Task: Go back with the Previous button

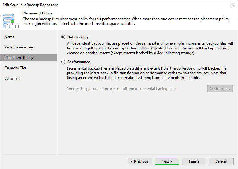Action: point(140,161)
